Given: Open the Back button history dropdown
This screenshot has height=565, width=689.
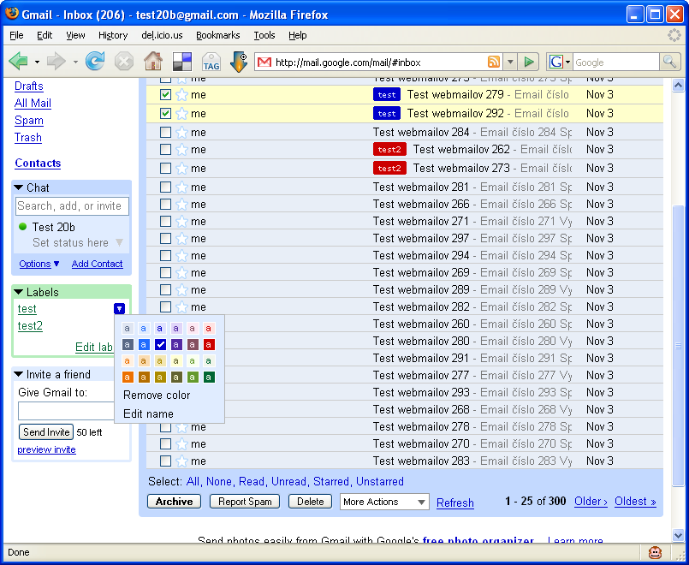Looking at the screenshot, I should [x=37, y=62].
